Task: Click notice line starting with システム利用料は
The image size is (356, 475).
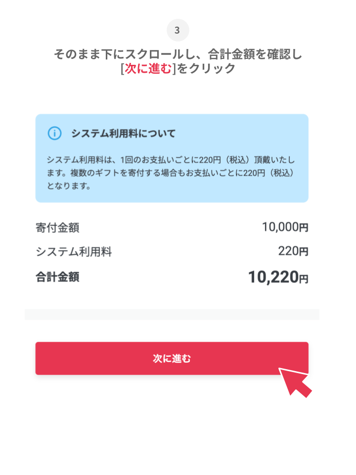Action: [171, 160]
